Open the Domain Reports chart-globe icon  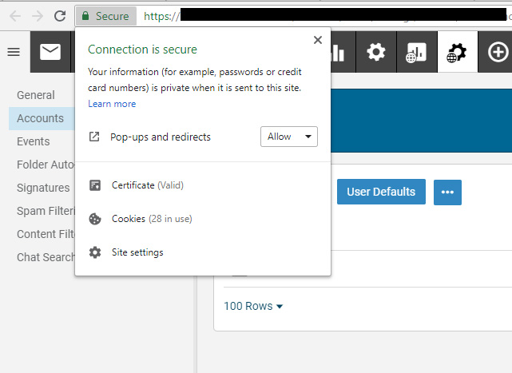(x=416, y=53)
